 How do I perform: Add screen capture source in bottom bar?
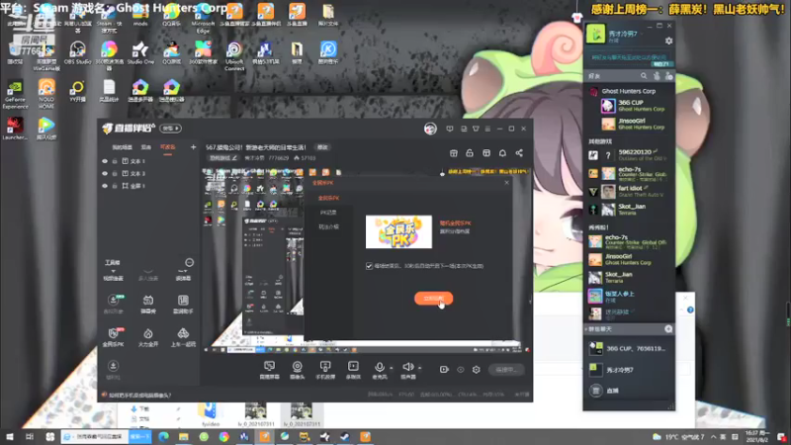(269, 370)
